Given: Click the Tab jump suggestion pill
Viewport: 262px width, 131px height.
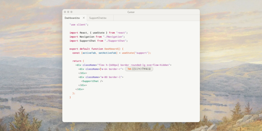Looking at the screenshot, I should pos(139,69).
